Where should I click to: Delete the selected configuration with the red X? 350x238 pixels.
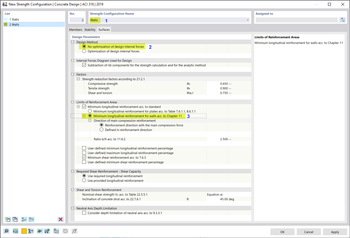[x=60, y=220]
